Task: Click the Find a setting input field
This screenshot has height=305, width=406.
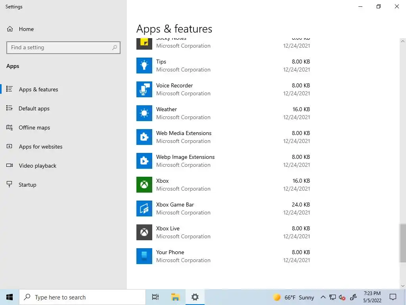Action: (x=63, y=48)
